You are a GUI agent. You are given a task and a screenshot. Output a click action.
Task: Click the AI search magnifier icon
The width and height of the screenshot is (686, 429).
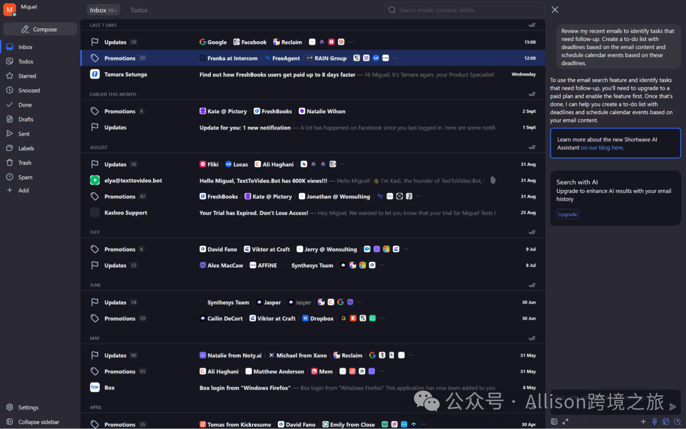coord(677,422)
